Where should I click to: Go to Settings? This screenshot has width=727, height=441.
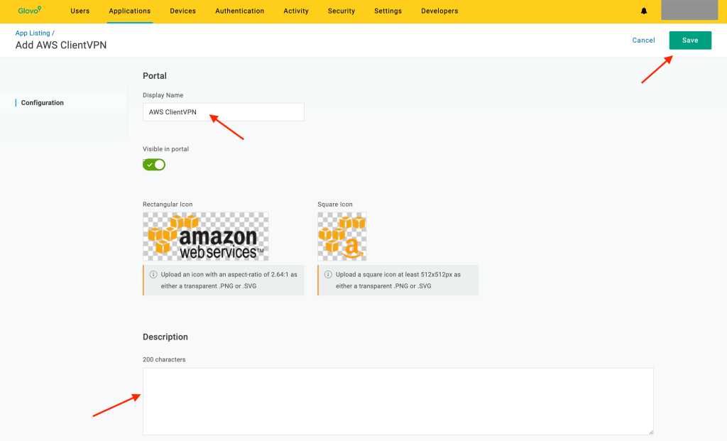[388, 11]
